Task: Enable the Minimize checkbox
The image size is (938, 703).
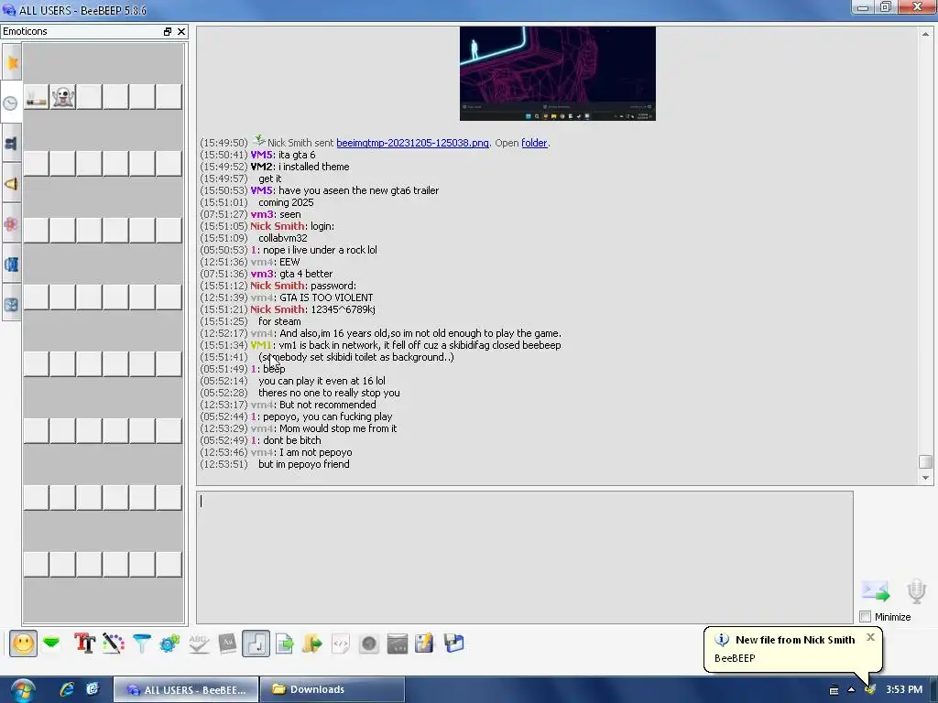Action: coord(865,616)
